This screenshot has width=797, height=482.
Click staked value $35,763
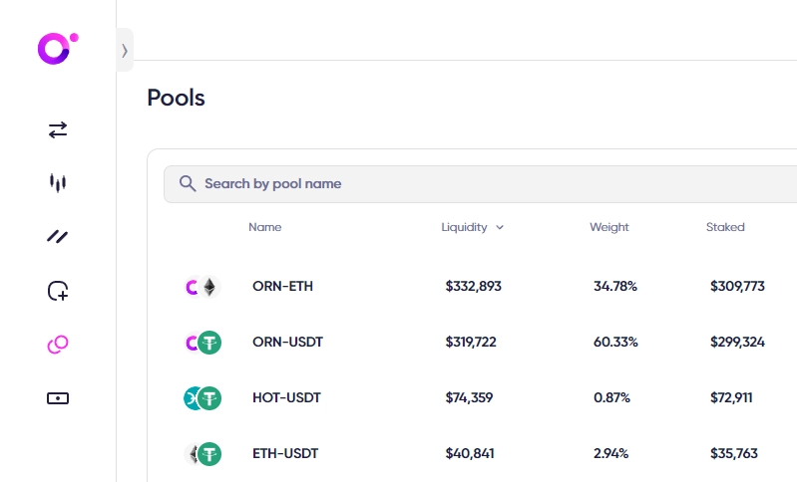(733, 453)
